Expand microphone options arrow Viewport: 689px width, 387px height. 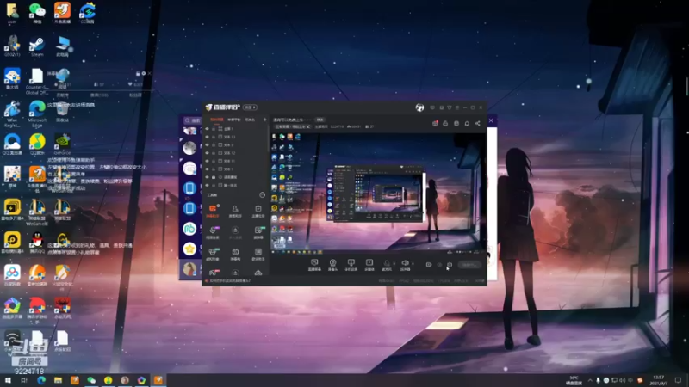(x=394, y=264)
